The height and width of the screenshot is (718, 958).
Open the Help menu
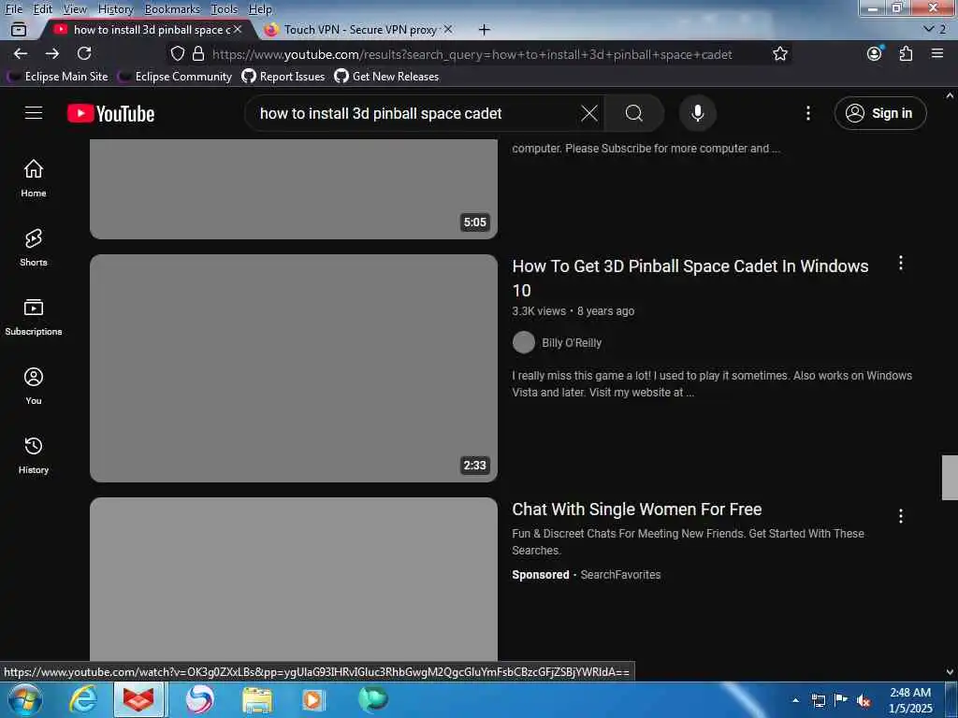tap(260, 9)
